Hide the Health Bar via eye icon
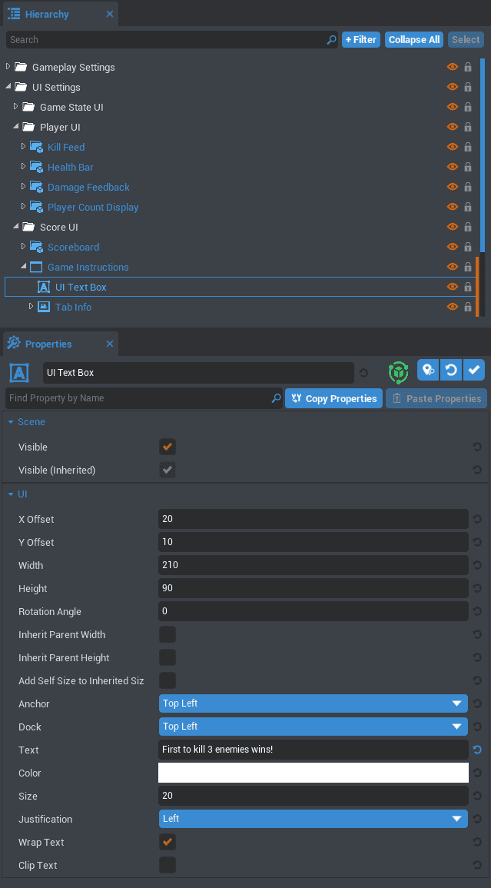The width and height of the screenshot is (491, 888). 453,168
